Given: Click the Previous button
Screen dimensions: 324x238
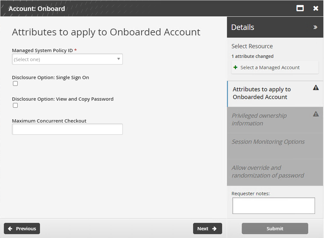Looking at the screenshot, I should click(x=22, y=229).
